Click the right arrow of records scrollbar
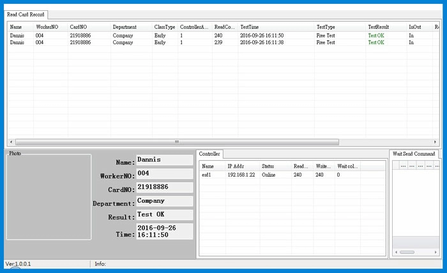Image resolution: width=447 pixels, height=273 pixels. [436, 142]
